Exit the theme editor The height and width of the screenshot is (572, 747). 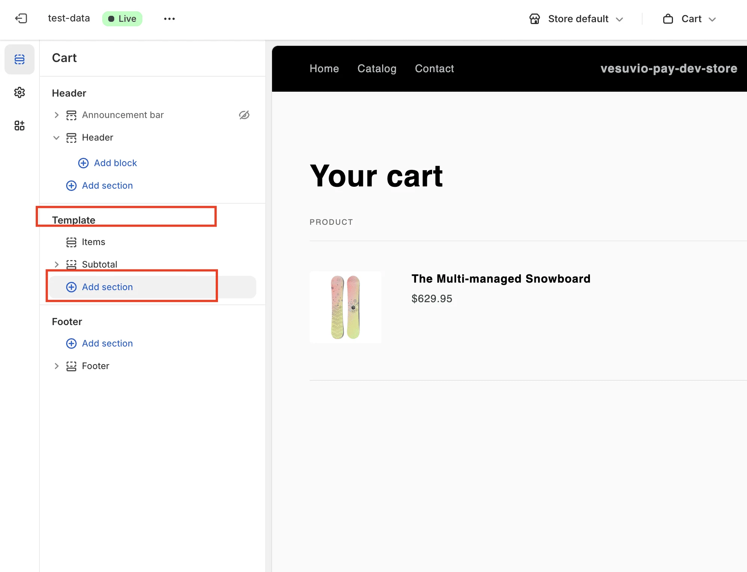click(21, 18)
